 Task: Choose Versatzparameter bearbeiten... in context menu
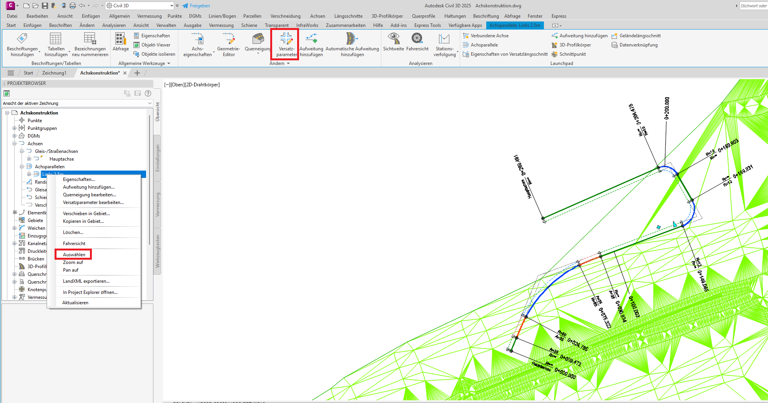(93, 202)
